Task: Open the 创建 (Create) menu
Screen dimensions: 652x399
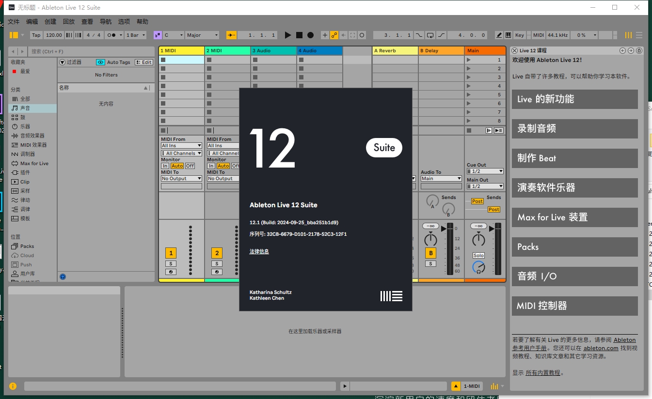Action: [50, 22]
